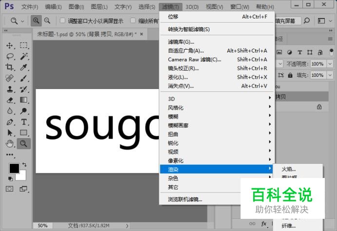Open the layers panel options menu
The width and height of the screenshot is (337, 231).
tap(330, 39)
